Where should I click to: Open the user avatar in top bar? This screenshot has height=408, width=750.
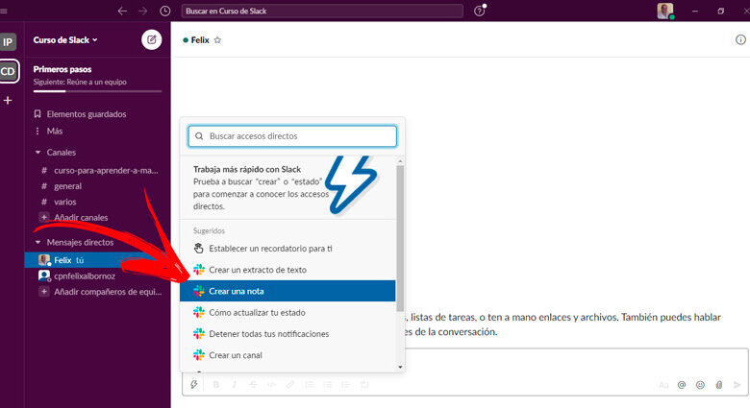[664, 11]
